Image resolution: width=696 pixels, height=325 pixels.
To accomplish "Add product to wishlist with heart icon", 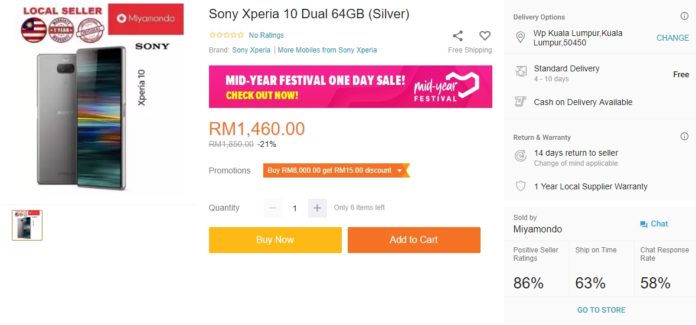I will (485, 36).
